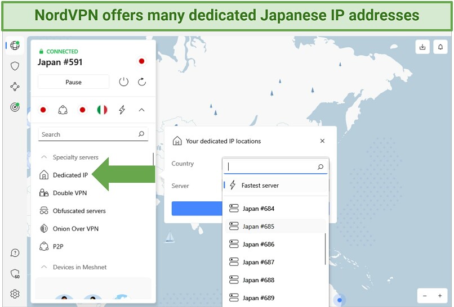Open Dark Web Monitor target icon
The height and width of the screenshot is (307, 454).
pos(15,107)
